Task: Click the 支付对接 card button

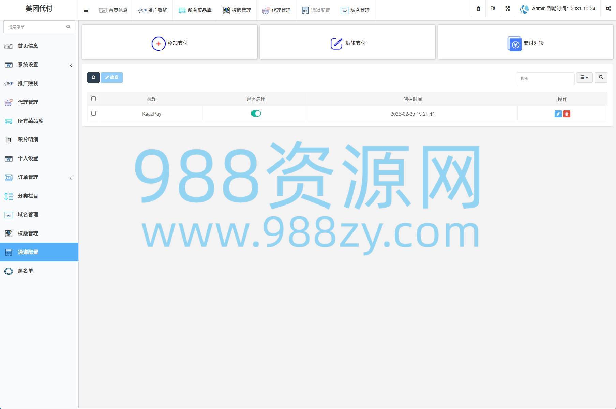Action: coord(525,42)
